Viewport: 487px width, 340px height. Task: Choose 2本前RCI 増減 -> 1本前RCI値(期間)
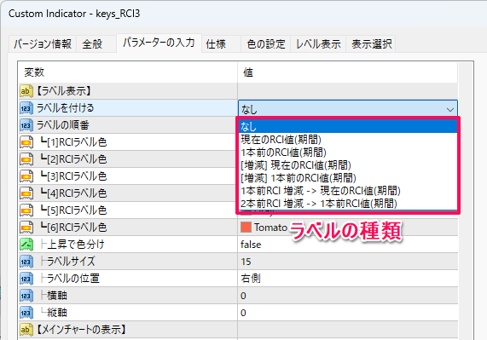click(347, 204)
